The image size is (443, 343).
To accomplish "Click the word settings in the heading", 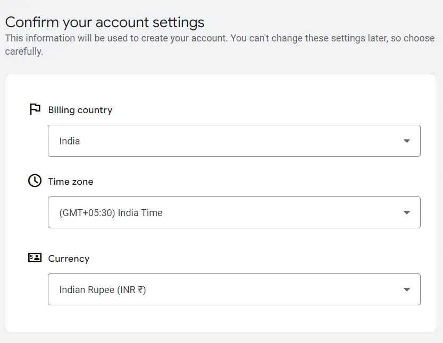I will click(178, 22).
